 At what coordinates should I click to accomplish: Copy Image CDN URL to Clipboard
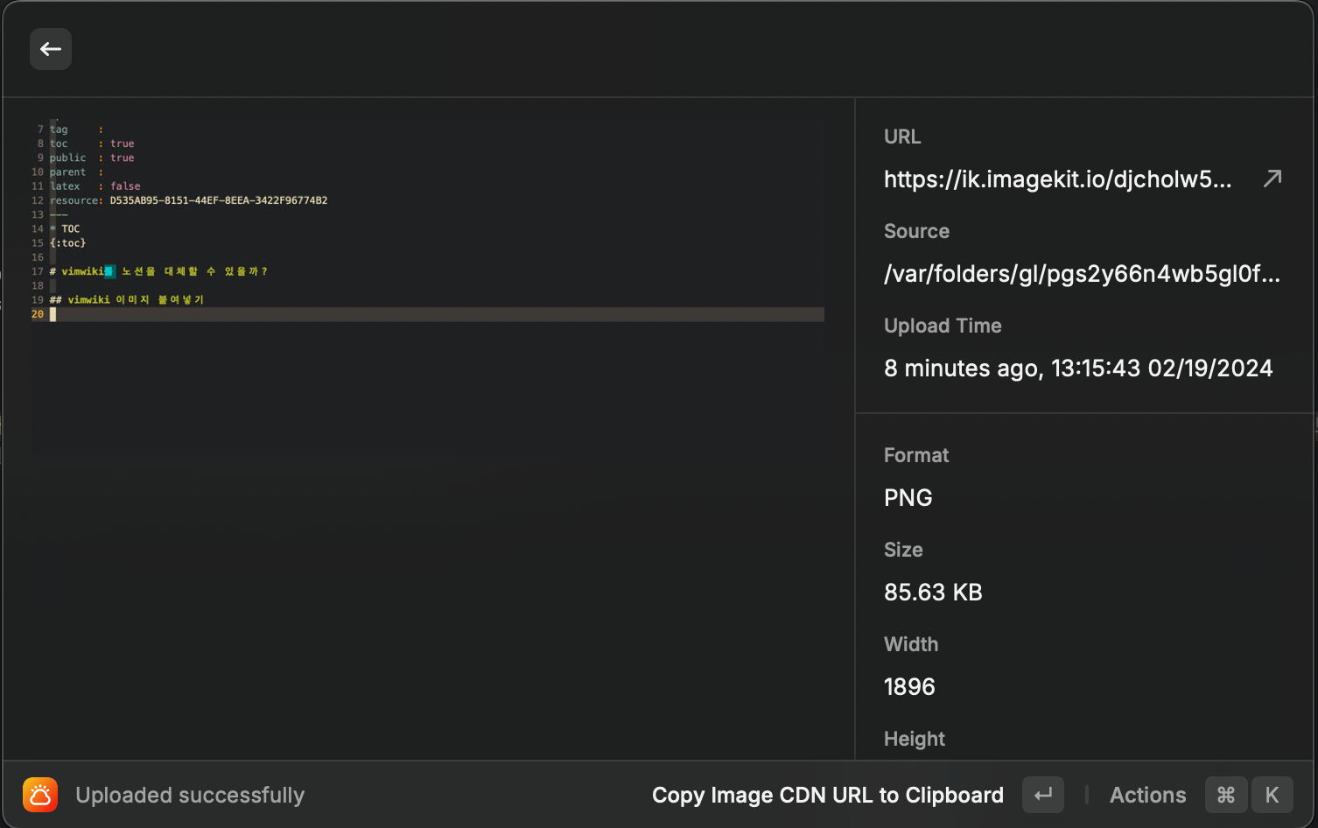[827, 795]
